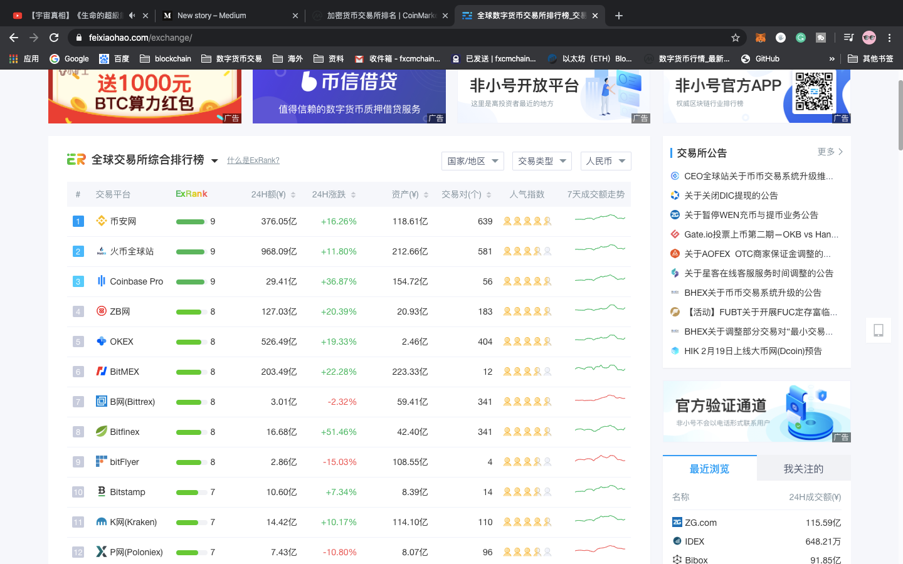Mute the YouTube tab audio icon
This screenshot has width=903, height=564.
(132, 16)
